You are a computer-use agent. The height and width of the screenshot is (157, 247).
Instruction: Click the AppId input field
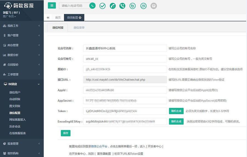(x=125, y=90)
